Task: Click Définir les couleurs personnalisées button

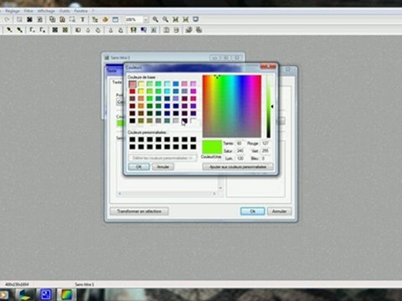Action: (x=162, y=158)
